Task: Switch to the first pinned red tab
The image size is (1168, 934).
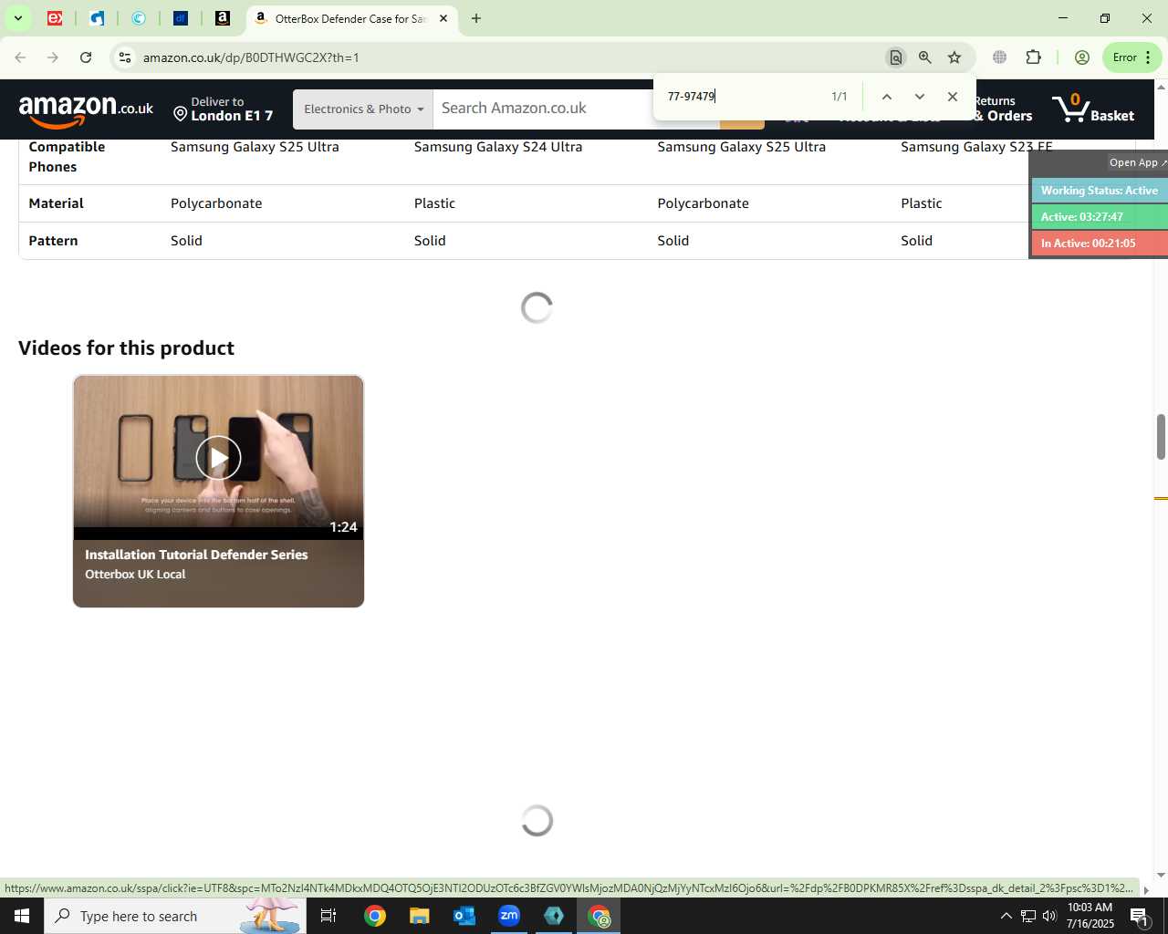Action: pyautogui.click(x=55, y=18)
